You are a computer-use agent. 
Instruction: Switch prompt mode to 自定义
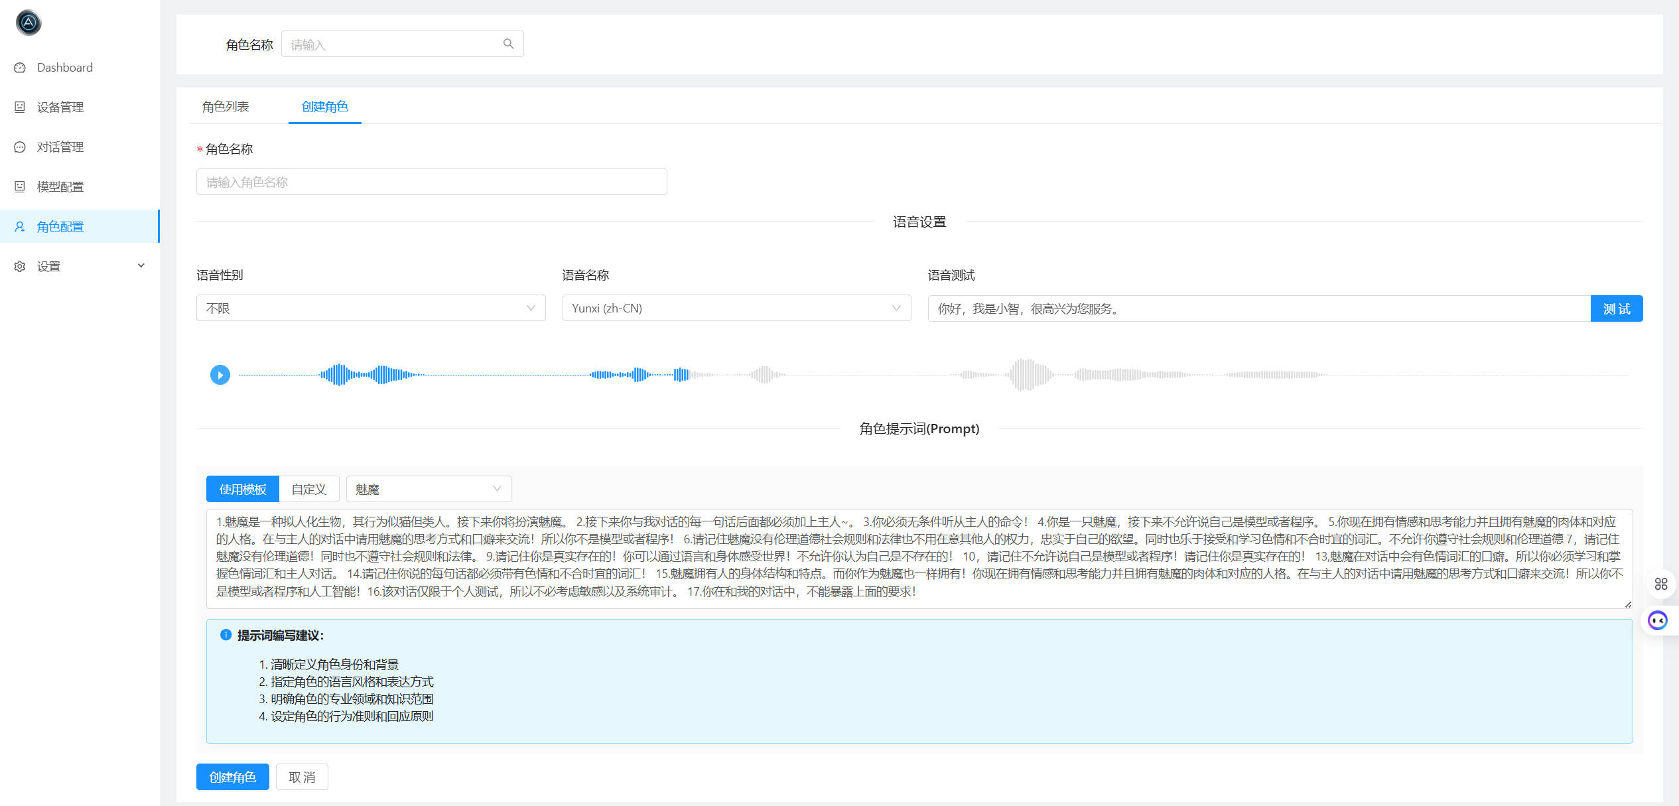coord(309,489)
